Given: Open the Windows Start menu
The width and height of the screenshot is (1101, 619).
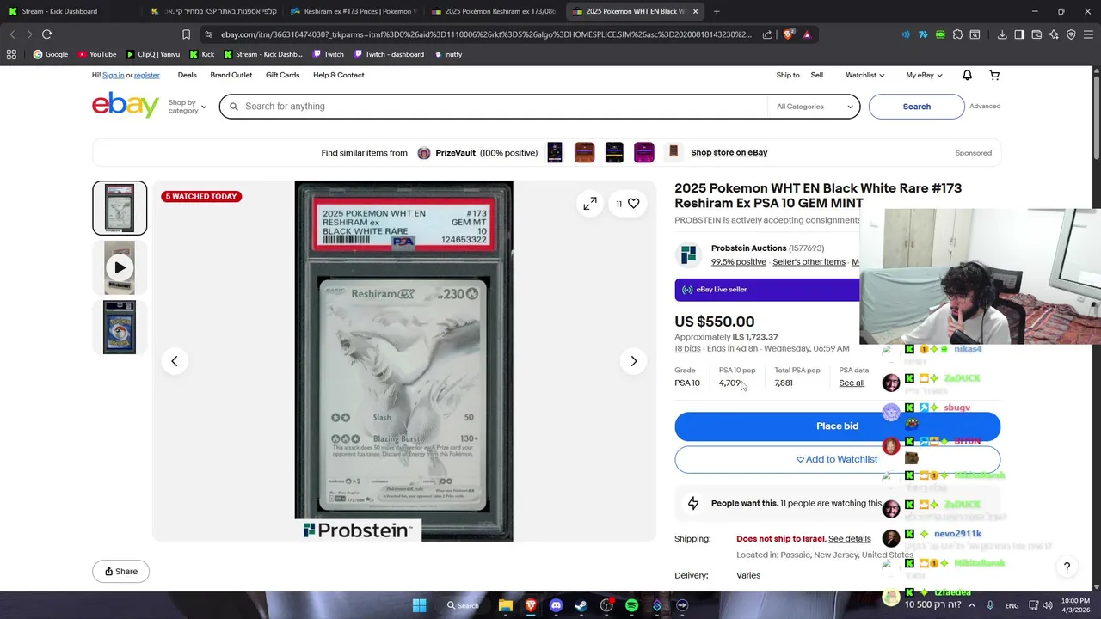Looking at the screenshot, I should click(x=419, y=605).
